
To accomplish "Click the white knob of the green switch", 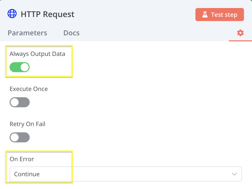I will (x=25, y=67).
